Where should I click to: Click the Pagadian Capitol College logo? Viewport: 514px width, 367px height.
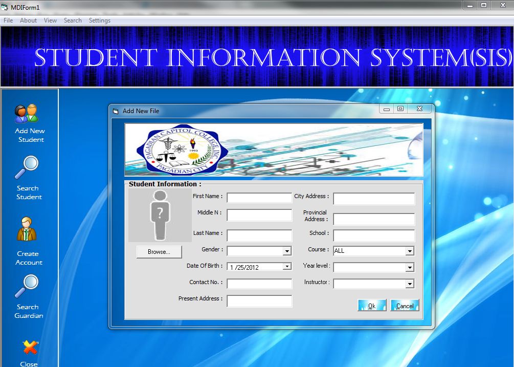[x=180, y=149]
